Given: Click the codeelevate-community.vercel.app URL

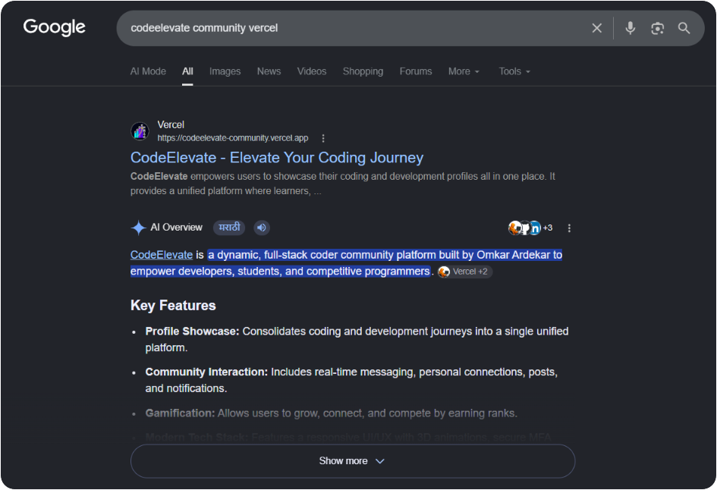Looking at the screenshot, I should pyautogui.click(x=233, y=138).
